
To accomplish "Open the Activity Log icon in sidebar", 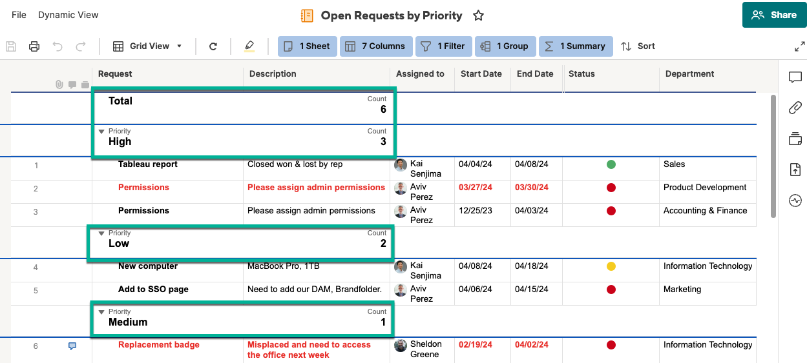I will point(795,201).
